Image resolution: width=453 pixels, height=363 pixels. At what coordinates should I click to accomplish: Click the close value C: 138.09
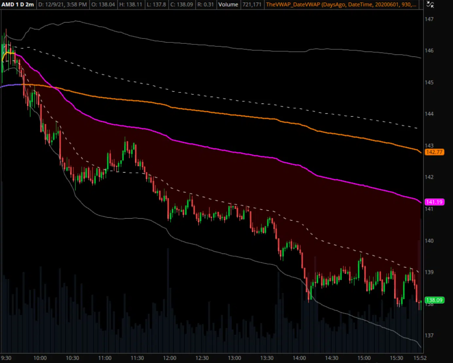tap(182, 5)
